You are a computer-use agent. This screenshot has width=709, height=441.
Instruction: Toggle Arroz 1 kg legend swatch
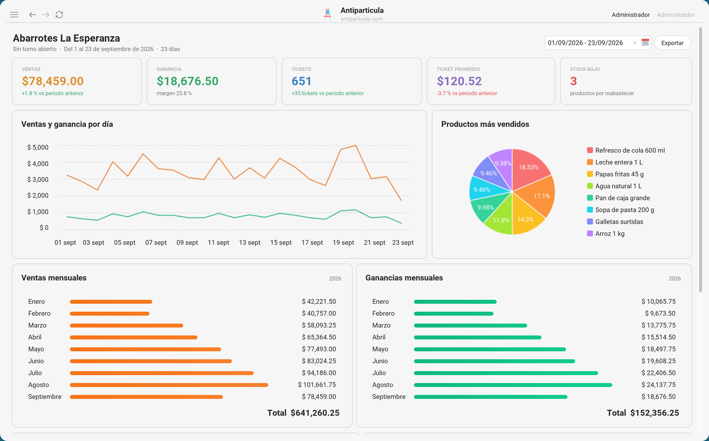click(590, 233)
